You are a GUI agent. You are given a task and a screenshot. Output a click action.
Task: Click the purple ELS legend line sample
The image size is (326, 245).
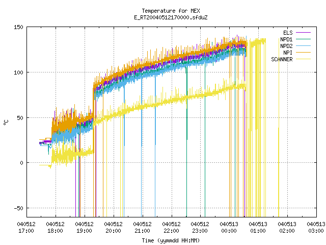coord(304,33)
